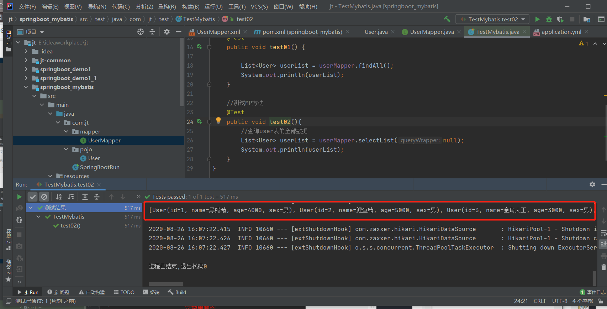Click the read-only lock icon in the status bar
This screenshot has width=607, height=309.
[x=601, y=301]
